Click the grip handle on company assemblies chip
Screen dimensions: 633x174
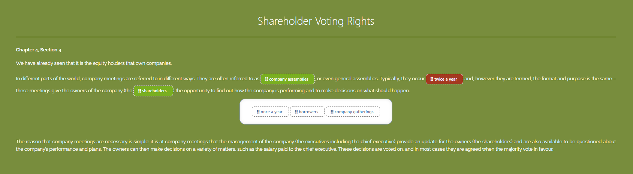(x=266, y=79)
